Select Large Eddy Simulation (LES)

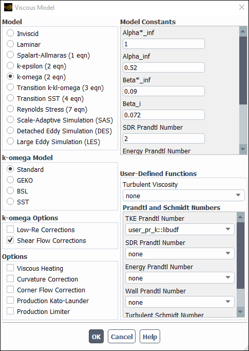pos(10,141)
